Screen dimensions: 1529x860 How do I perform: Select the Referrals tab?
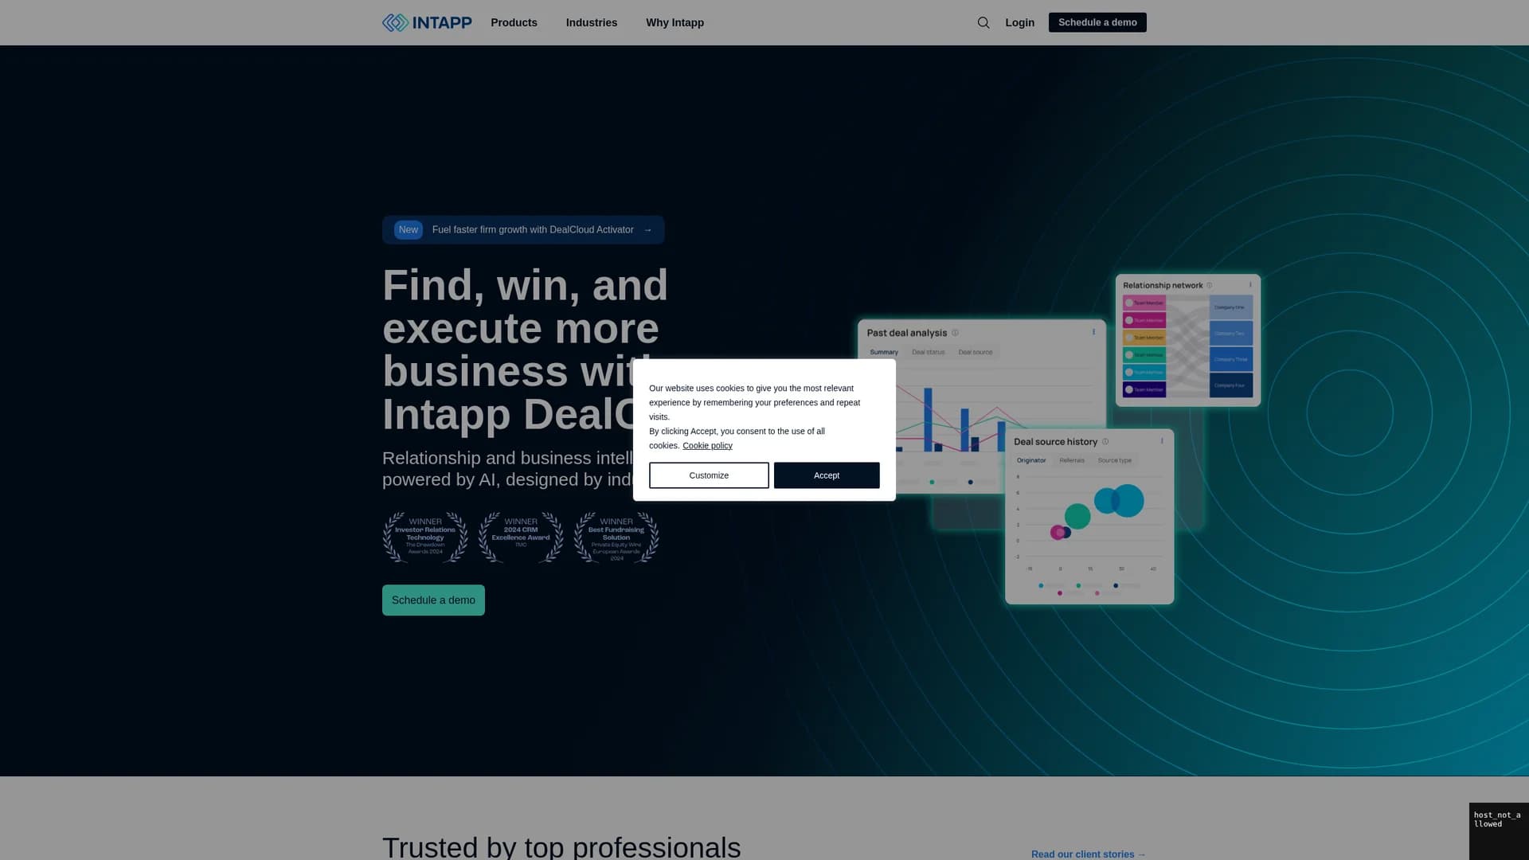[1072, 460]
